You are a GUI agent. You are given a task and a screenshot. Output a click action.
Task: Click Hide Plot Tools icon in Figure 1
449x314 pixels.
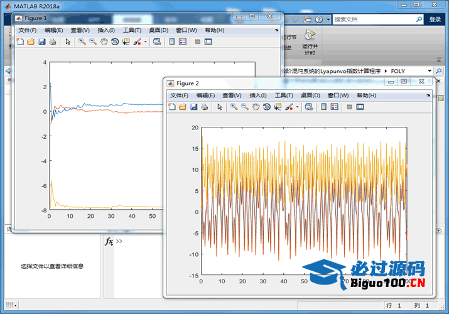(x=197, y=42)
